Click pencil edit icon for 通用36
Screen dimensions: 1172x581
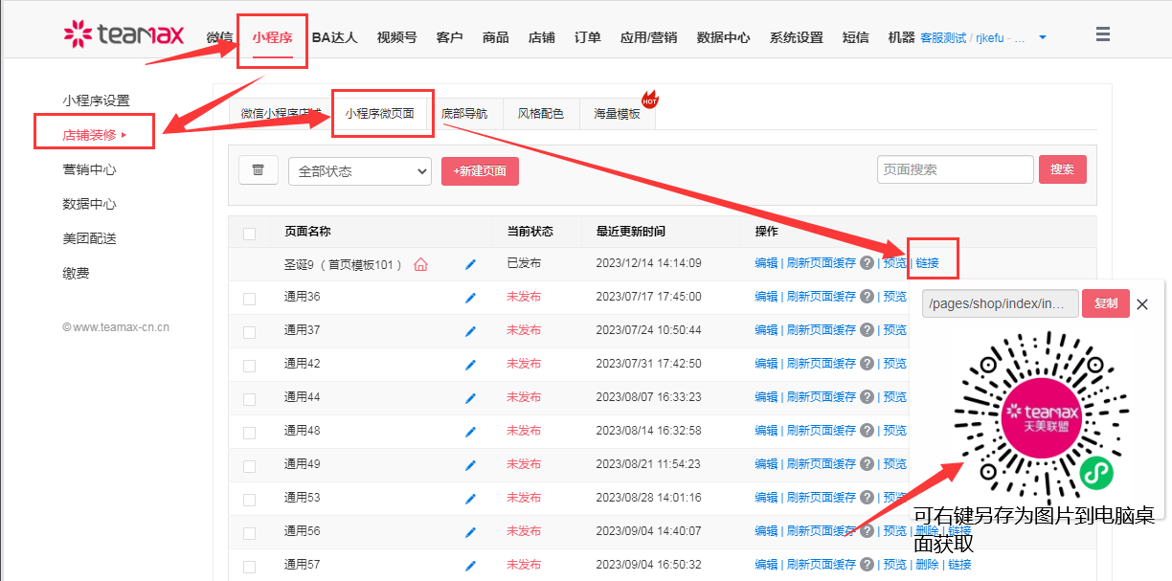(470, 298)
